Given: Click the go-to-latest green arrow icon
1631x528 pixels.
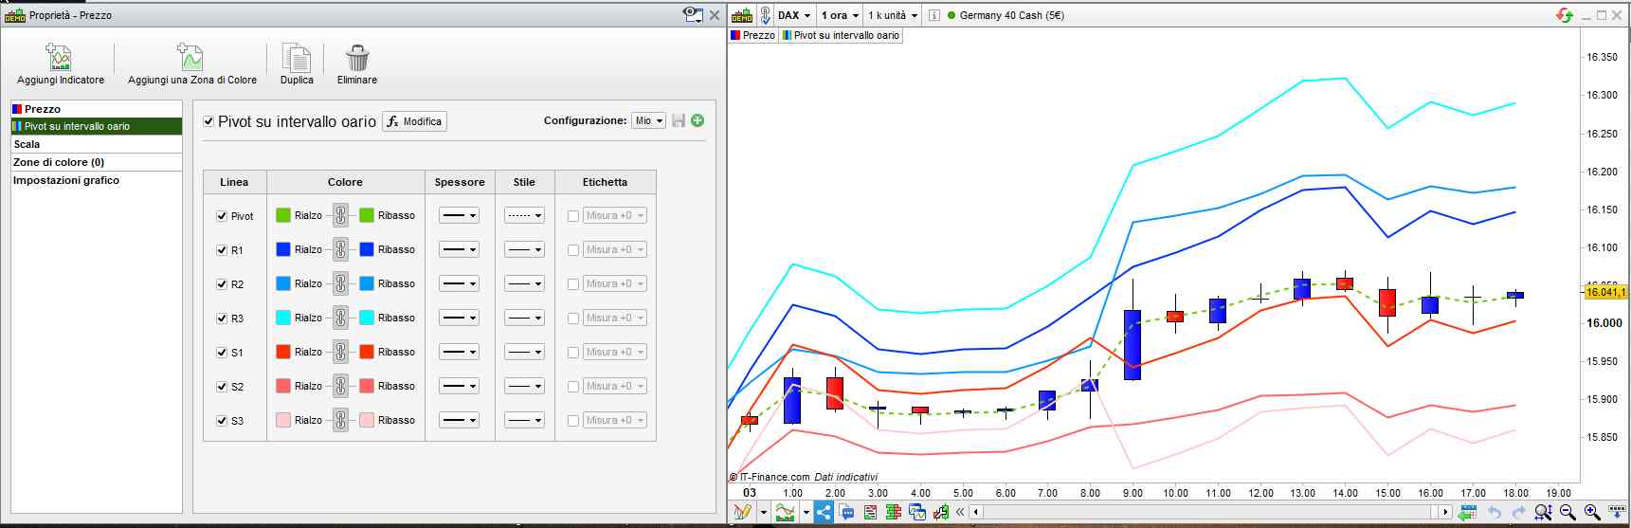Looking at the screenshot, I should [x=1468, y=512].
